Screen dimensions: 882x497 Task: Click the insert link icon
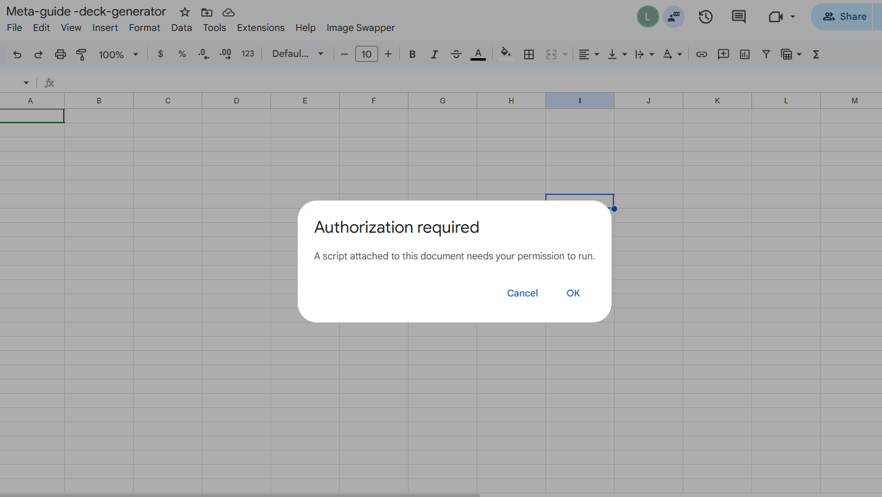click(x=701, y=54)
